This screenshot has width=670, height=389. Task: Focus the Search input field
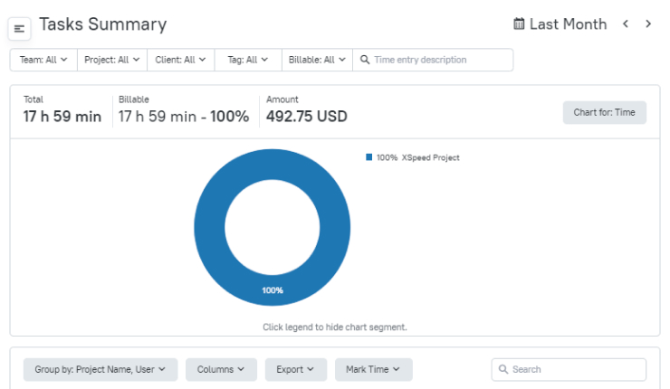pyautogui.click(x=569, y=369)
